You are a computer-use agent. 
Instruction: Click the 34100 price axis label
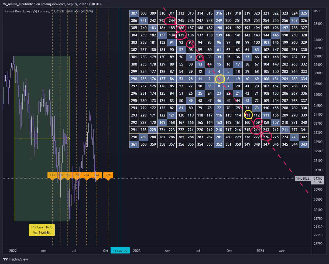pyautogui.click(x=318, y=115)
